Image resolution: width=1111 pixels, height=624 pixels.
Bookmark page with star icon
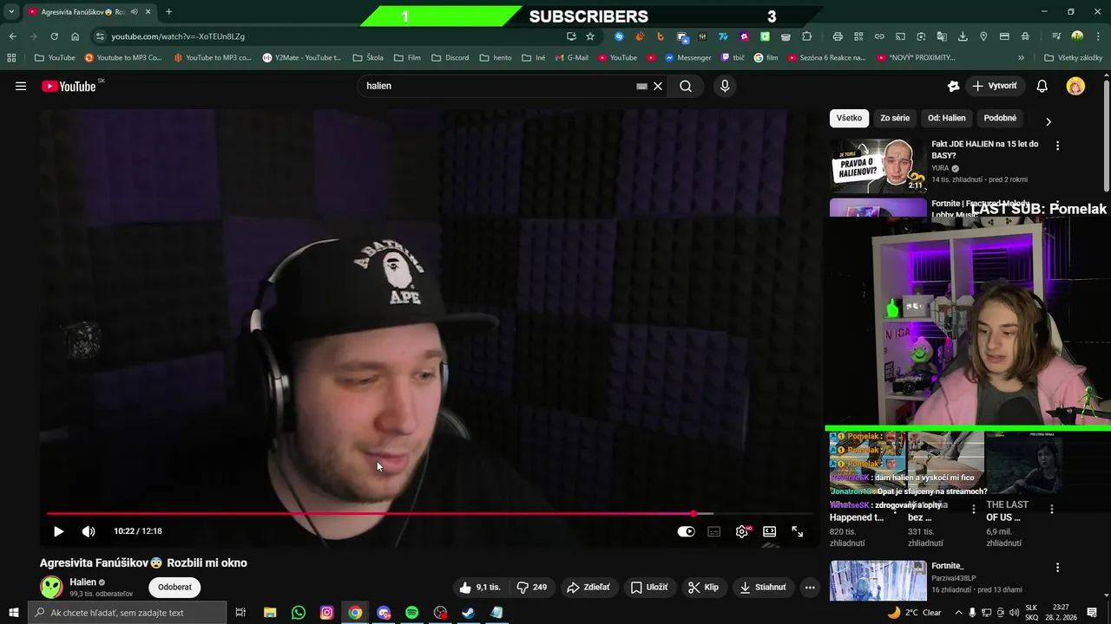point(590,36)
